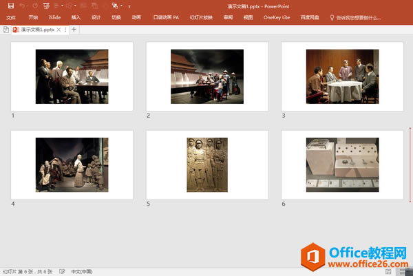
Task: Switch to the 插入 (Insert) tab
Action: tap(76, 17)
